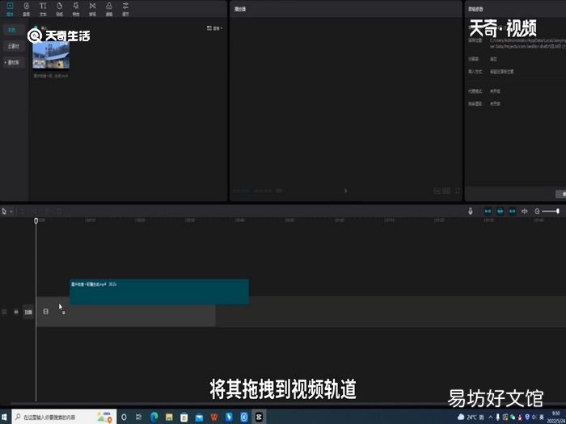Open the media view mode dropdown
Viewport: 566px width, 424px height.
(x=215, y=28)
